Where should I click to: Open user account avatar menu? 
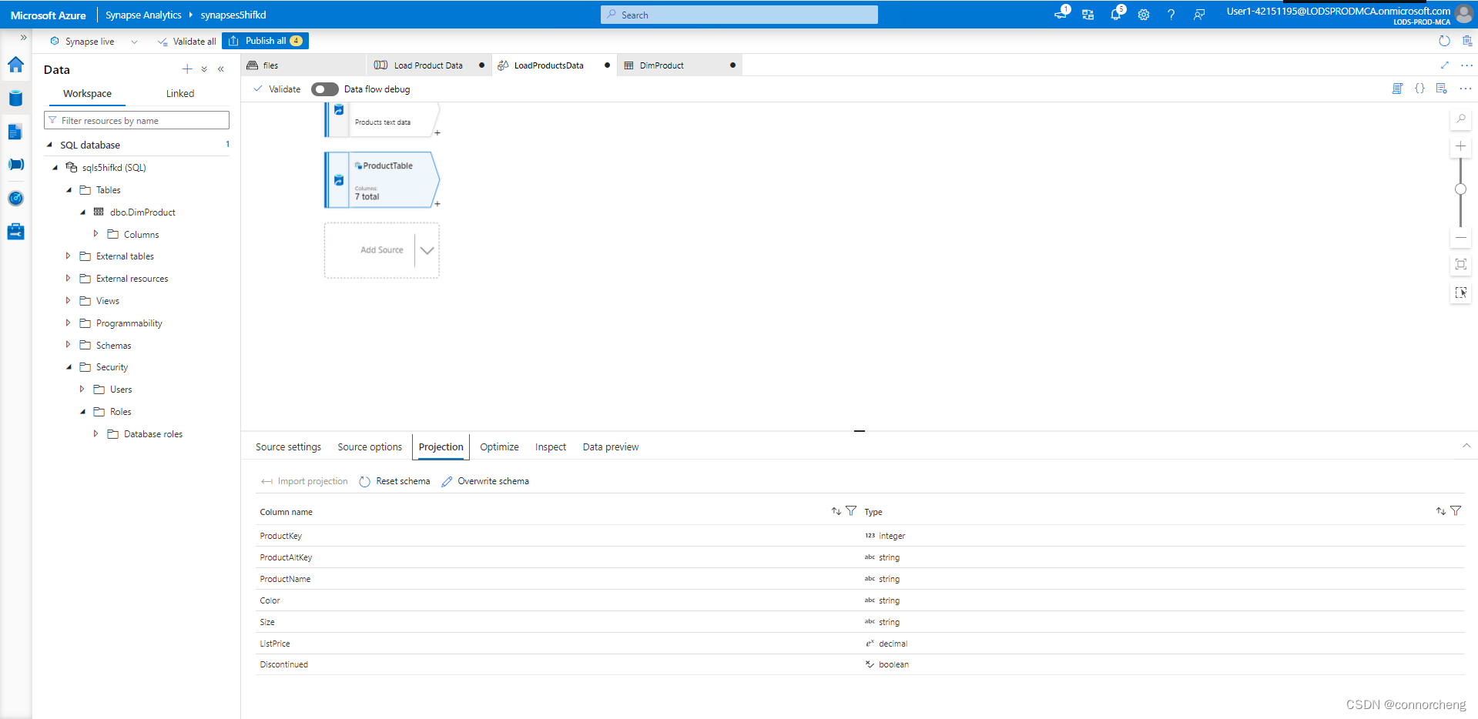1464,14
